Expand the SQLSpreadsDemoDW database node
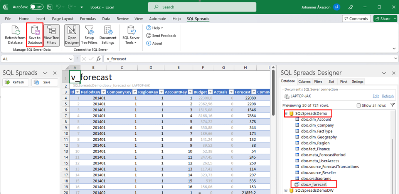Viewport: 399px width, 194px height. click(286, 190)
